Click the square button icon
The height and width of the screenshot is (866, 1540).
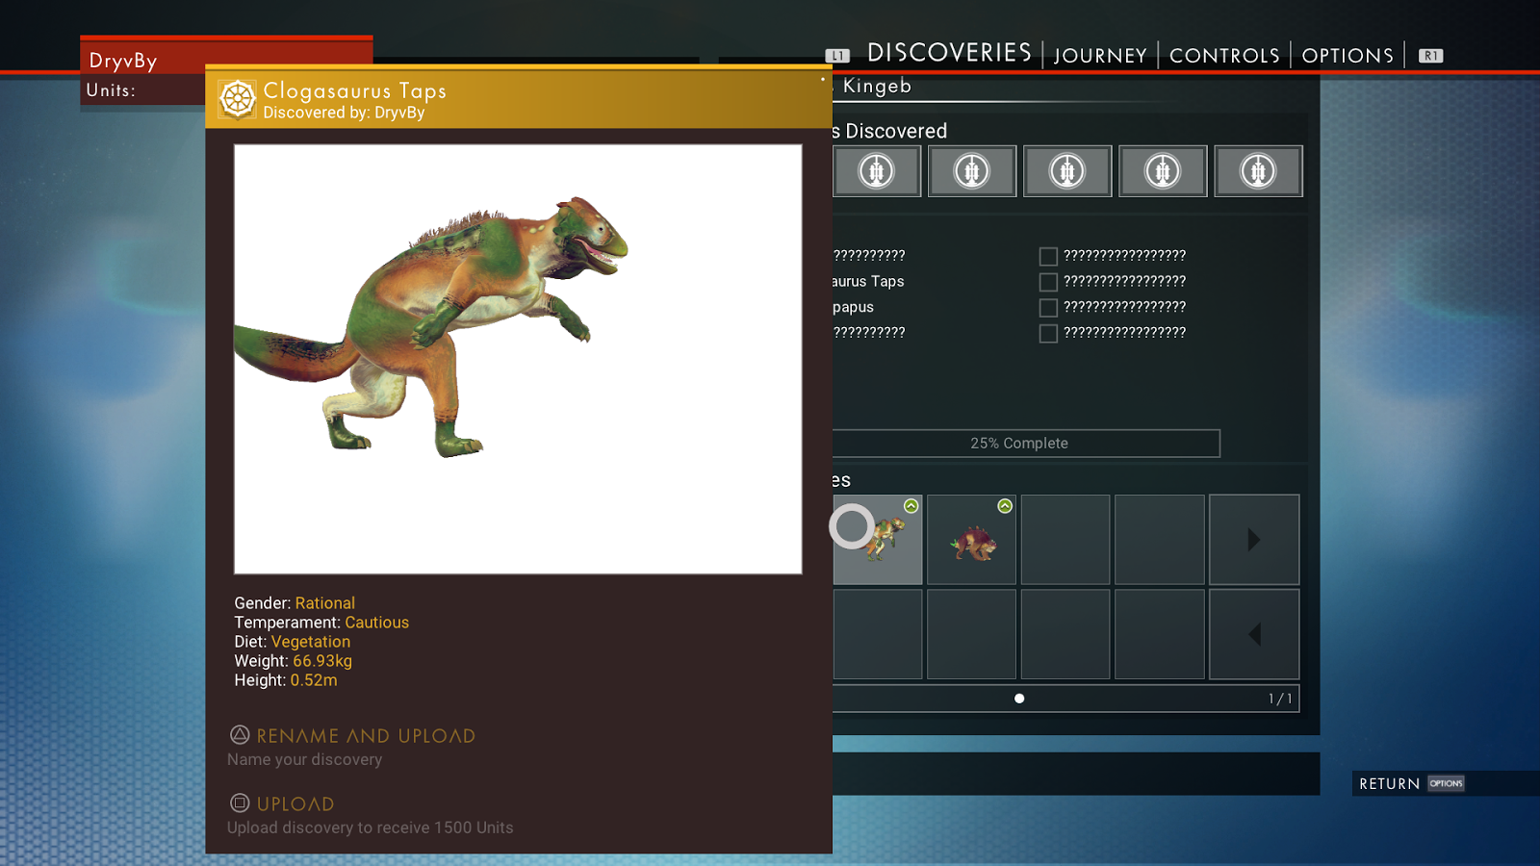coord(240,802)
